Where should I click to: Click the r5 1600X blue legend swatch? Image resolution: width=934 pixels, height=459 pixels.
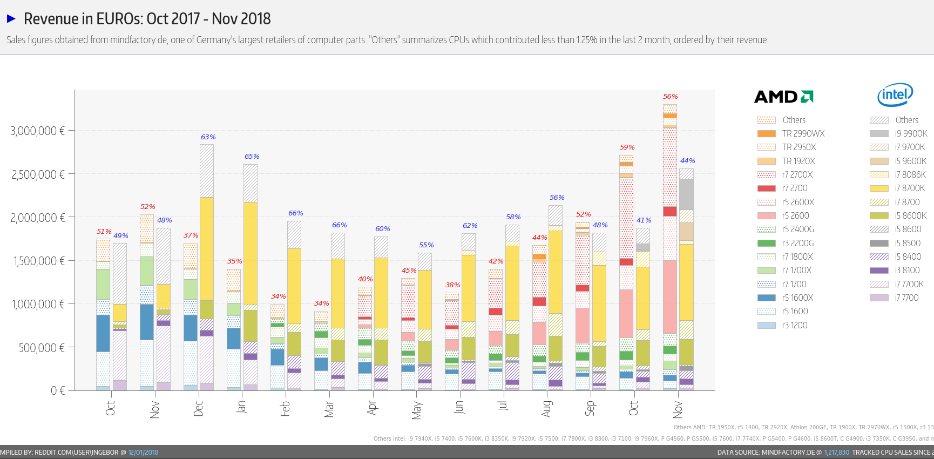(766, 298)
